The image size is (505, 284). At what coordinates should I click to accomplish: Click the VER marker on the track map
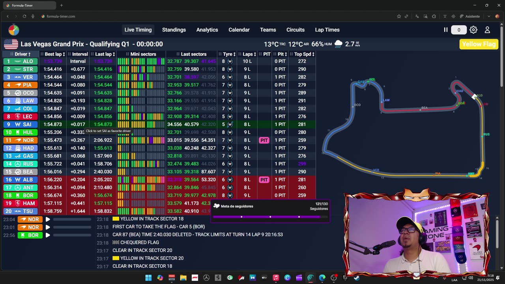375,170
